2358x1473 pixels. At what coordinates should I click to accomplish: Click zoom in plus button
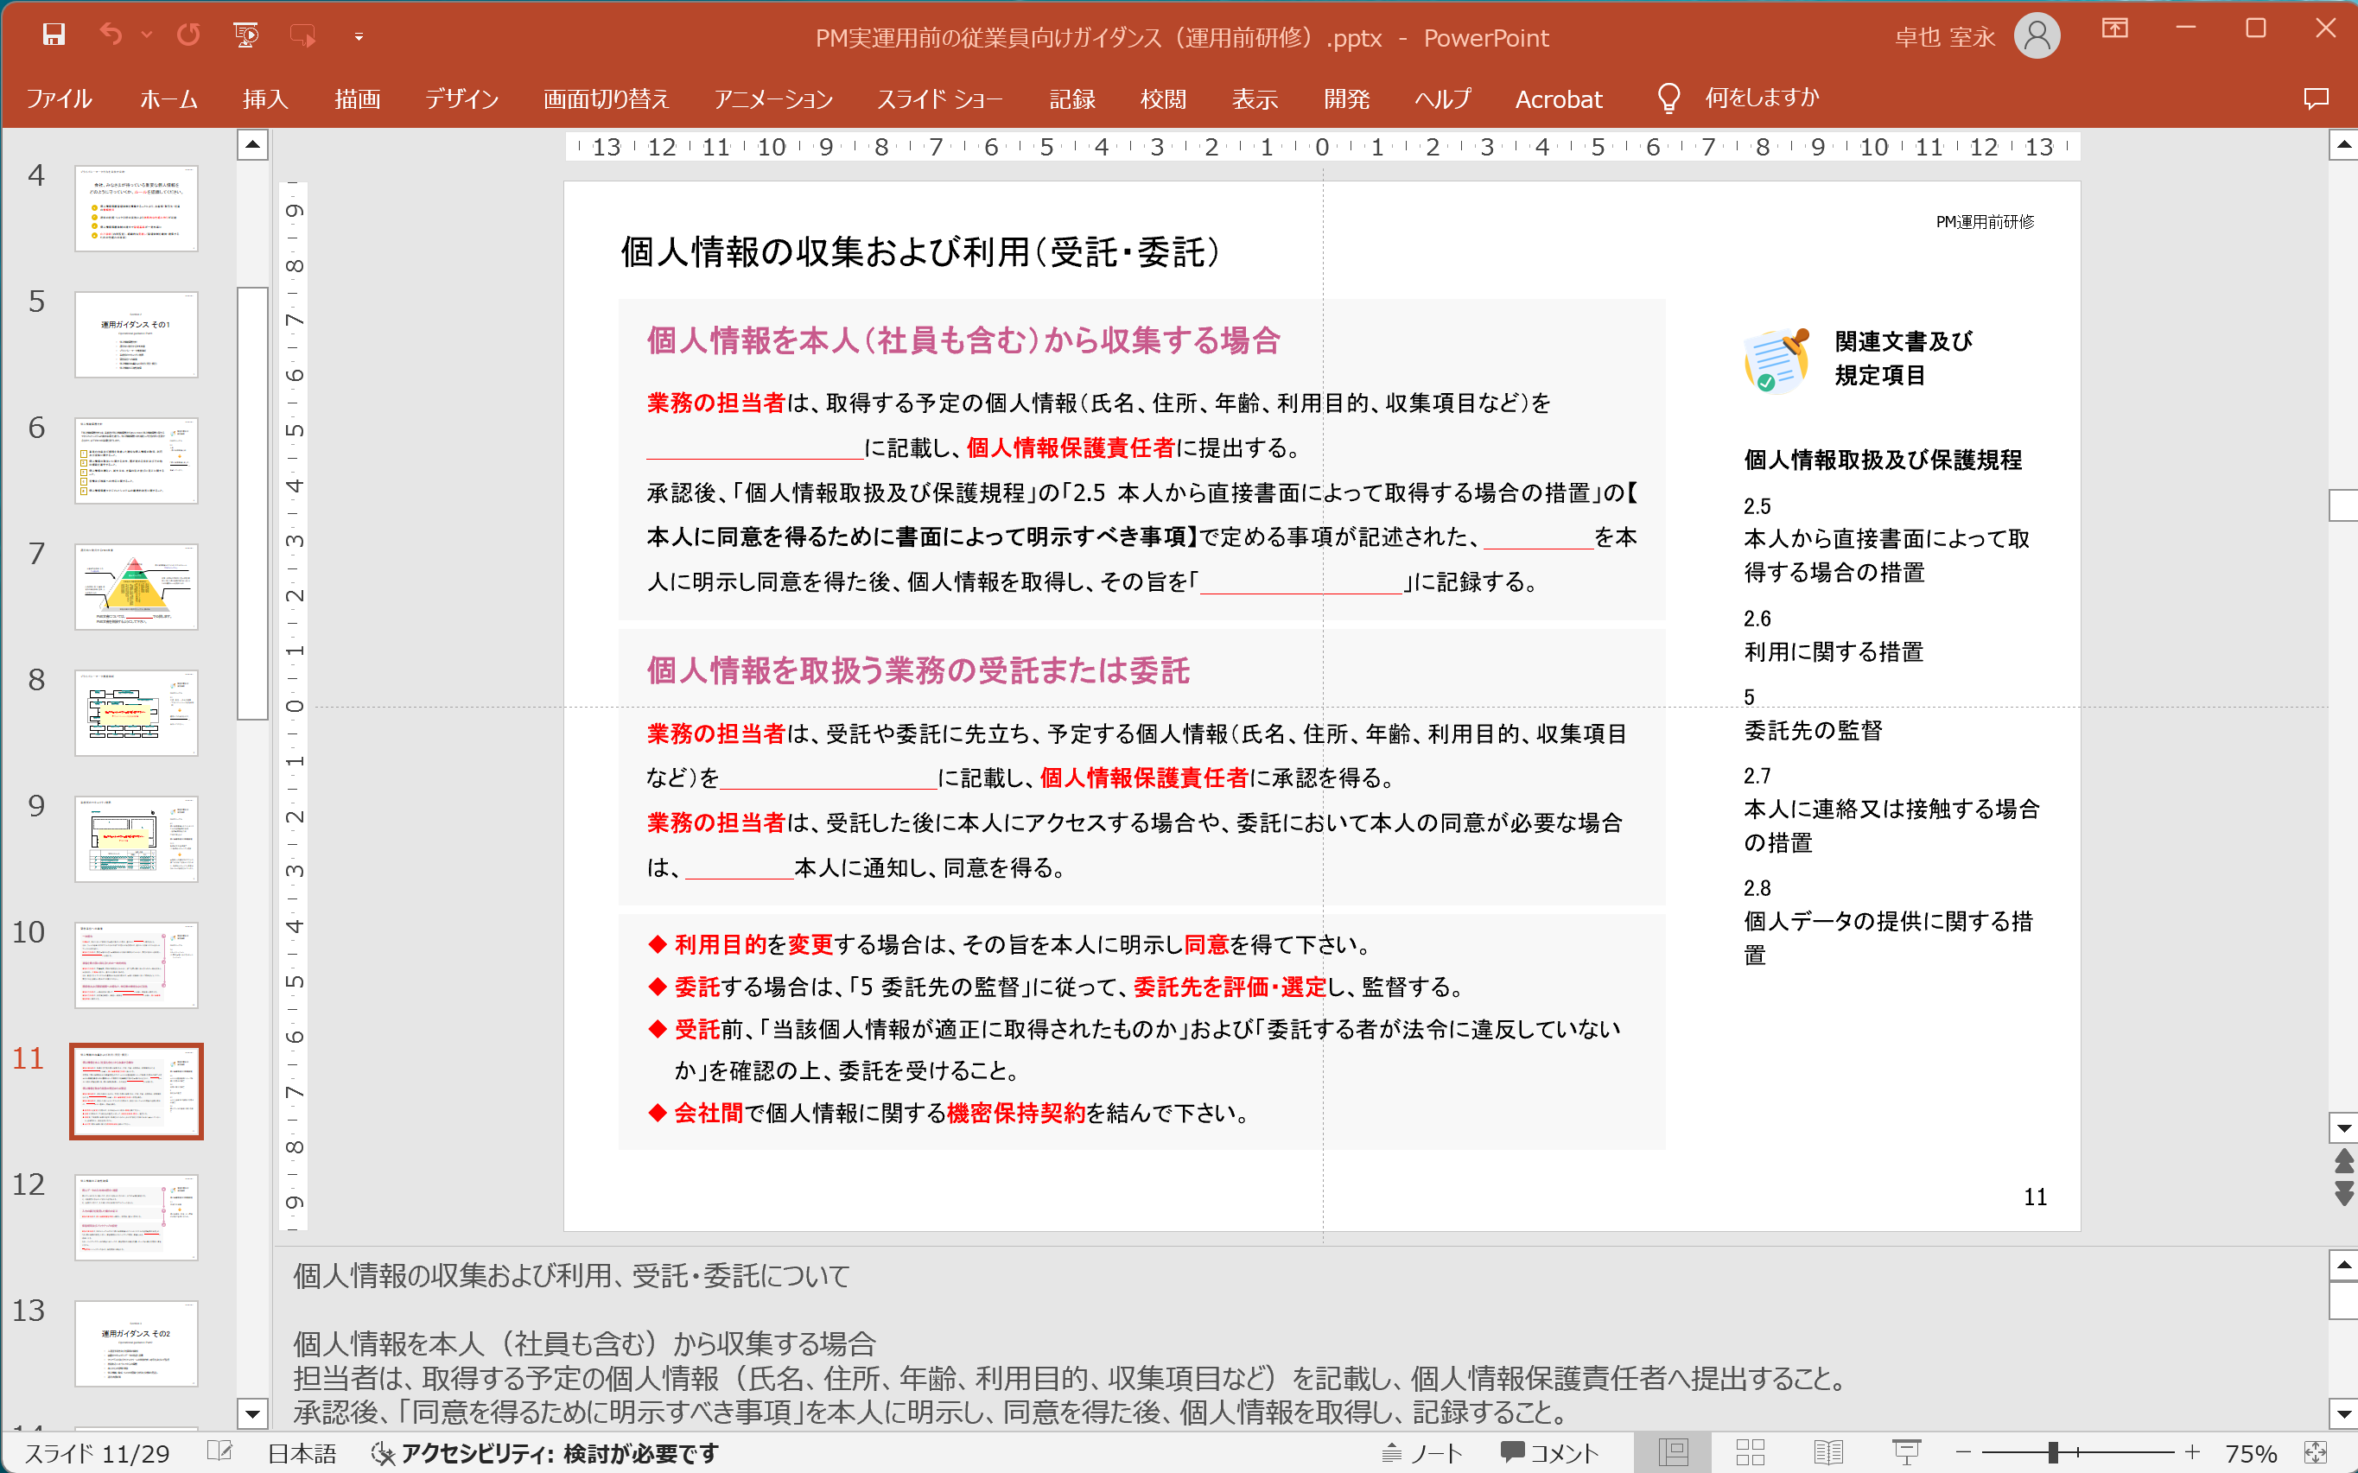[2192, 1452]
